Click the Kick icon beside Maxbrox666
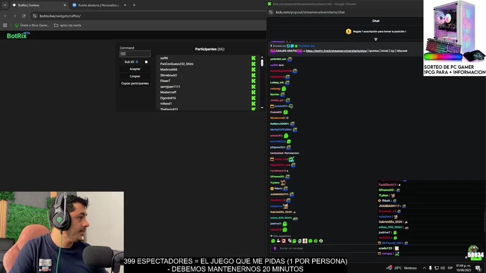Screen dimensions: 486x273 (253, 69)
